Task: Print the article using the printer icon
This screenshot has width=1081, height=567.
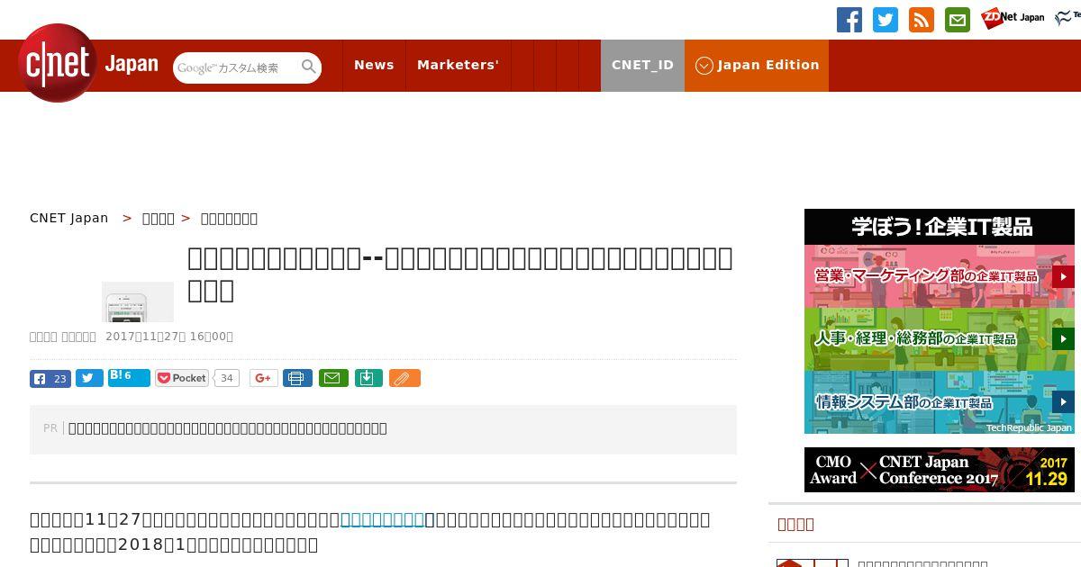Action: click(297, 378)
